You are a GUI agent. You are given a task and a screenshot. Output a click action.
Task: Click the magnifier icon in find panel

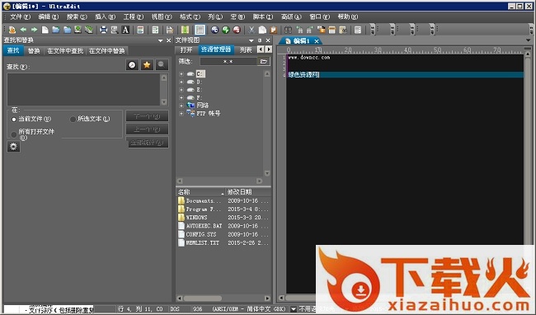[162, 65]
